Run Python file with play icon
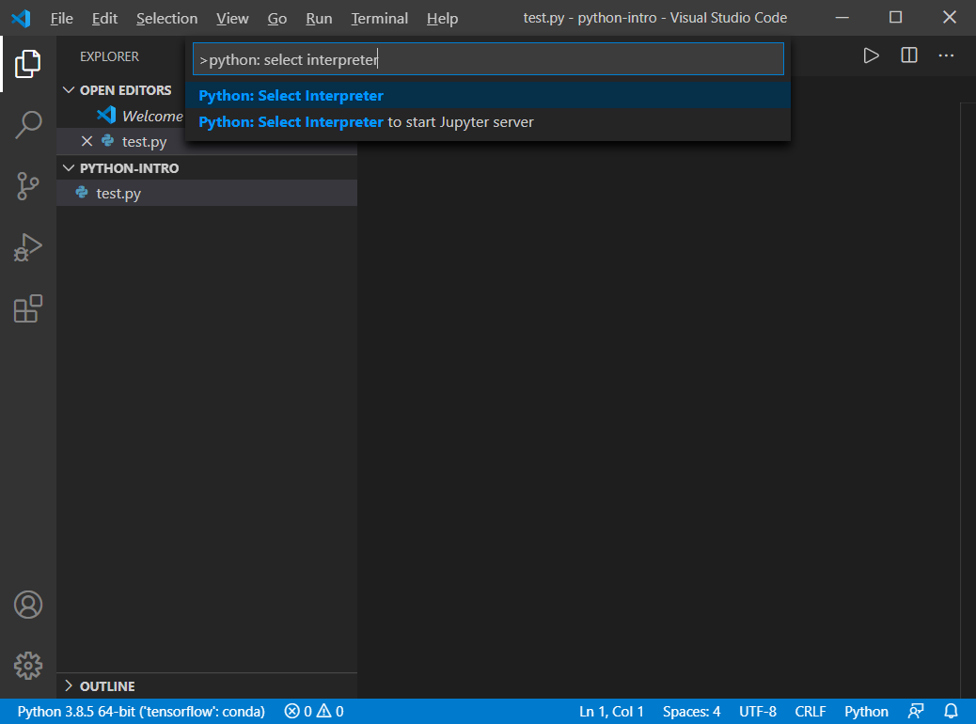Image resolution: width=976 pixels, height=724 pixels. coord(871,56)
